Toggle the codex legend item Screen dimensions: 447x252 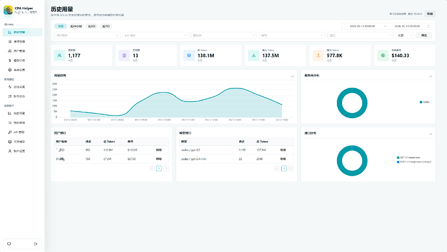424,102
